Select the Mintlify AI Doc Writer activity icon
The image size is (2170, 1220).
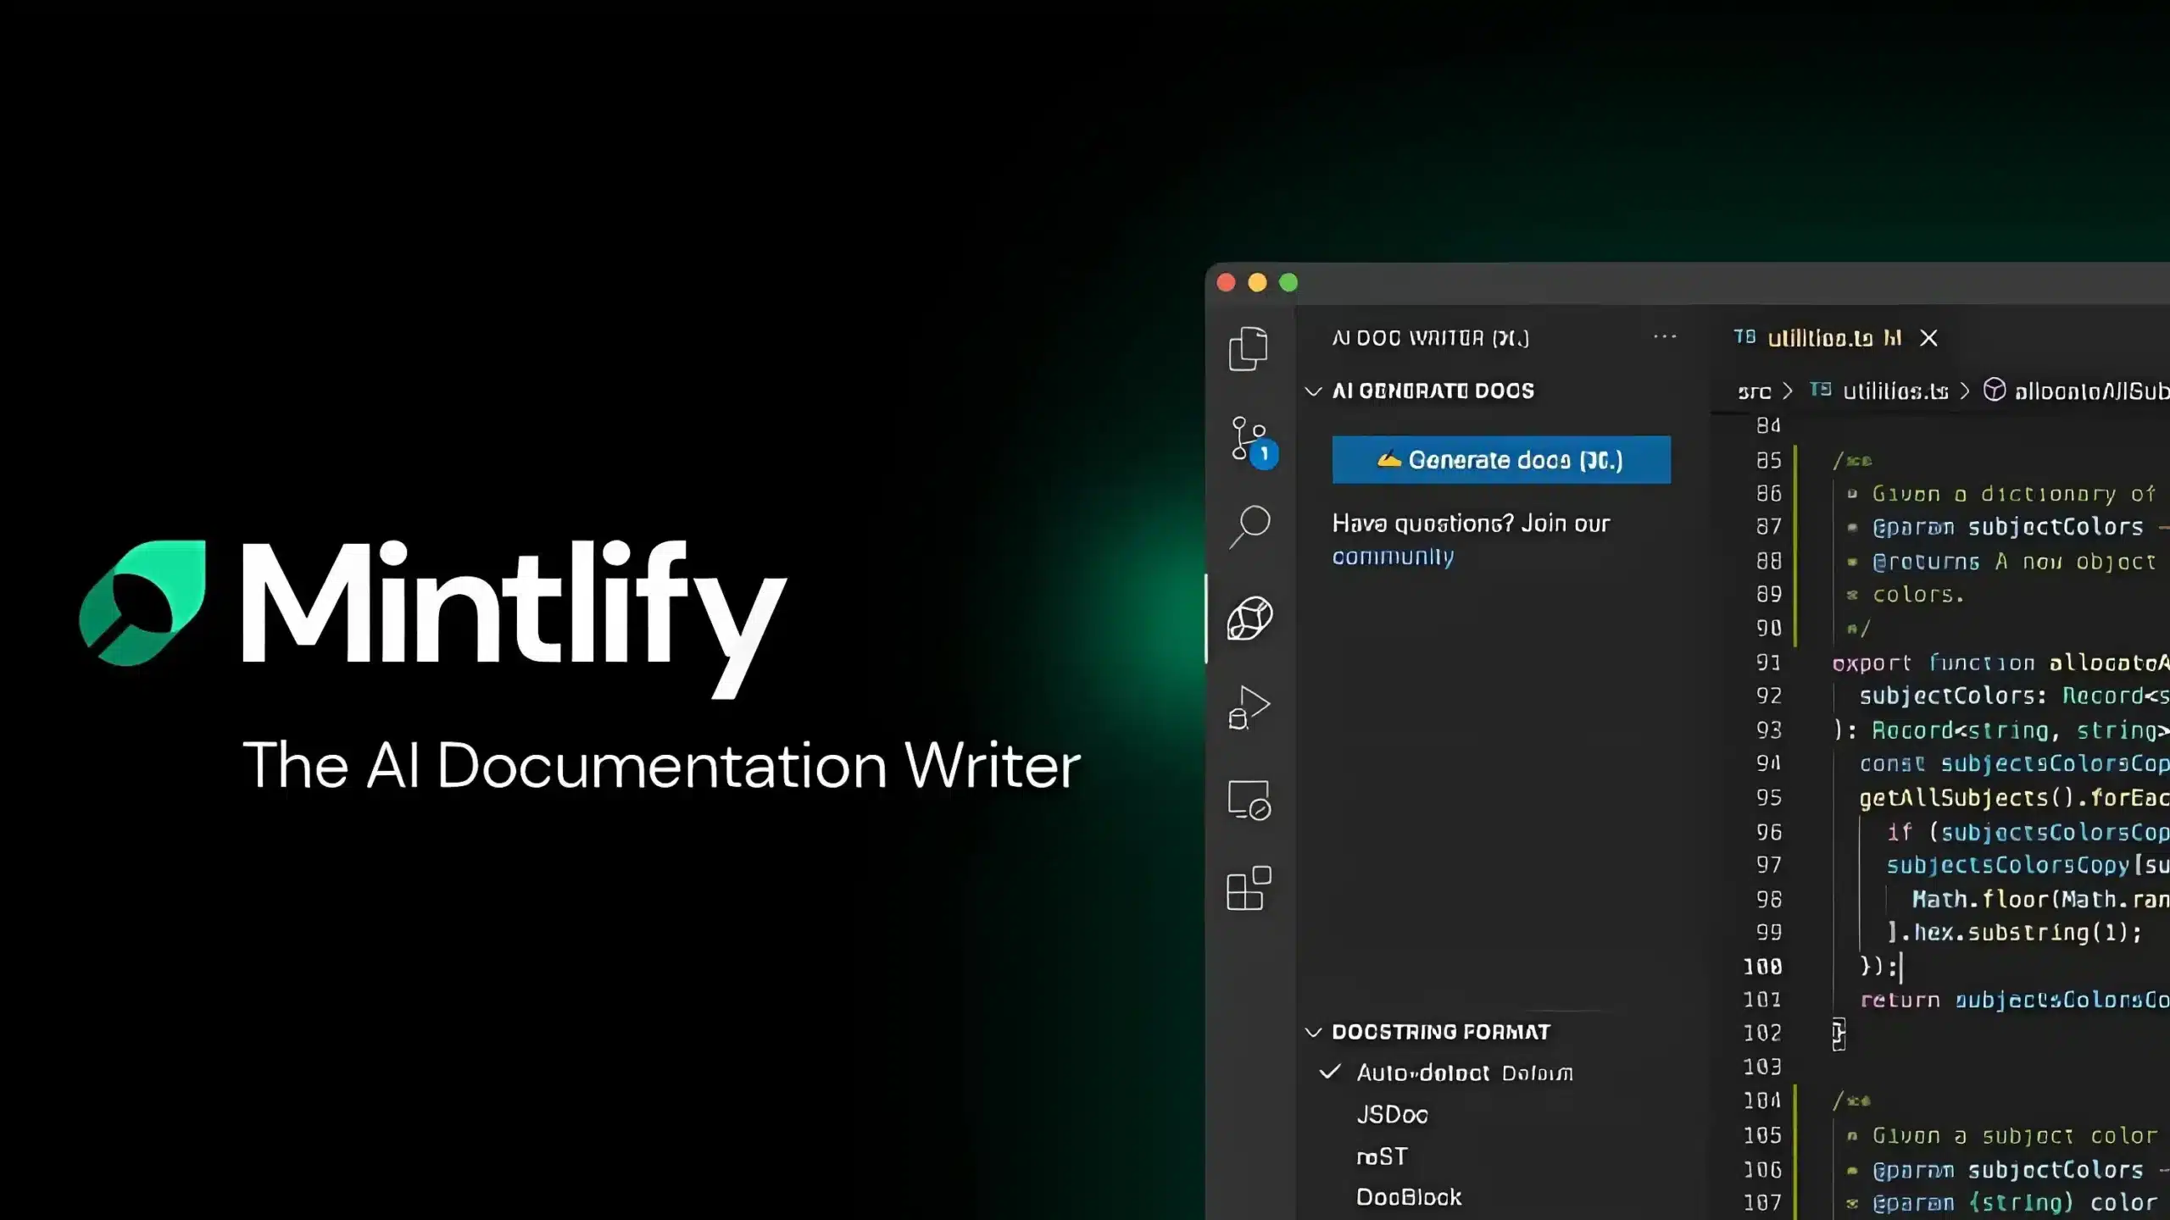tap(1249, 618)
